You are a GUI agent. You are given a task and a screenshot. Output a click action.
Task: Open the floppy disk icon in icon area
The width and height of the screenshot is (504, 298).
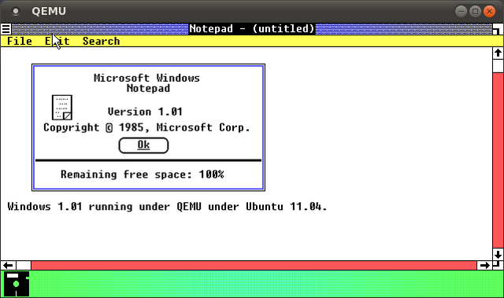[x=17, y=284]
